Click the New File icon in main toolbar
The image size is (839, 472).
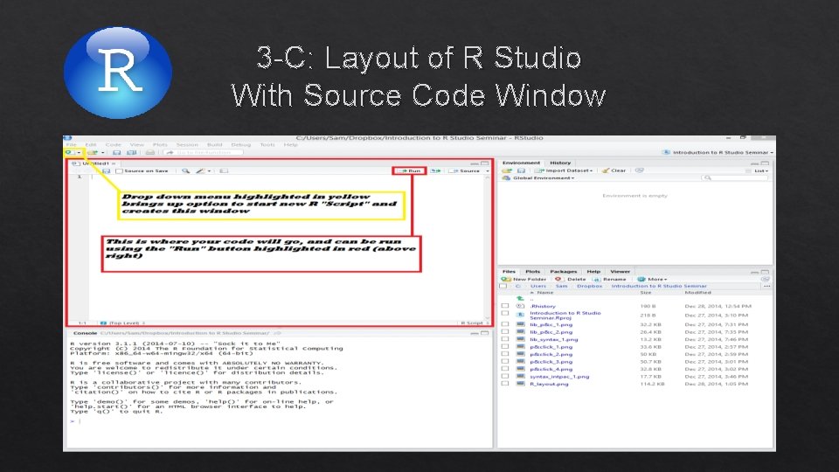(x=70, y=152)
